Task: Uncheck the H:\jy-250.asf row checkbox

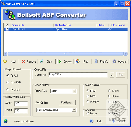Action: pyautogui.click(x=7, y=29)
